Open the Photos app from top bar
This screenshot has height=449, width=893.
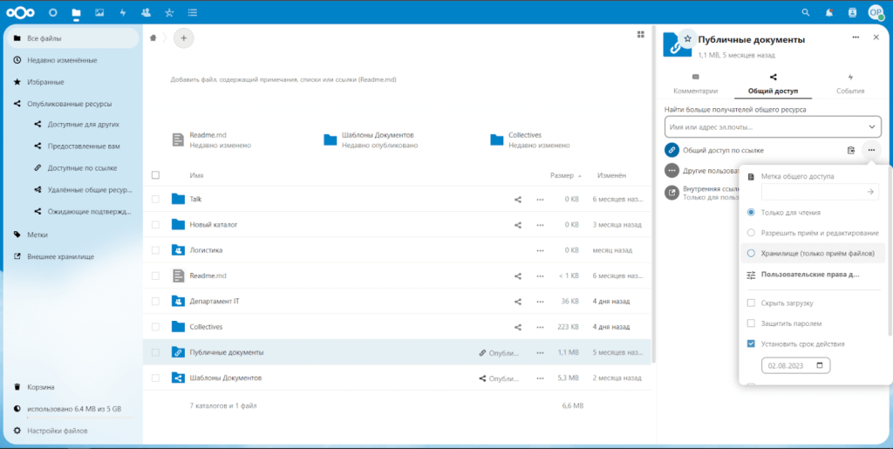(99, 13)
